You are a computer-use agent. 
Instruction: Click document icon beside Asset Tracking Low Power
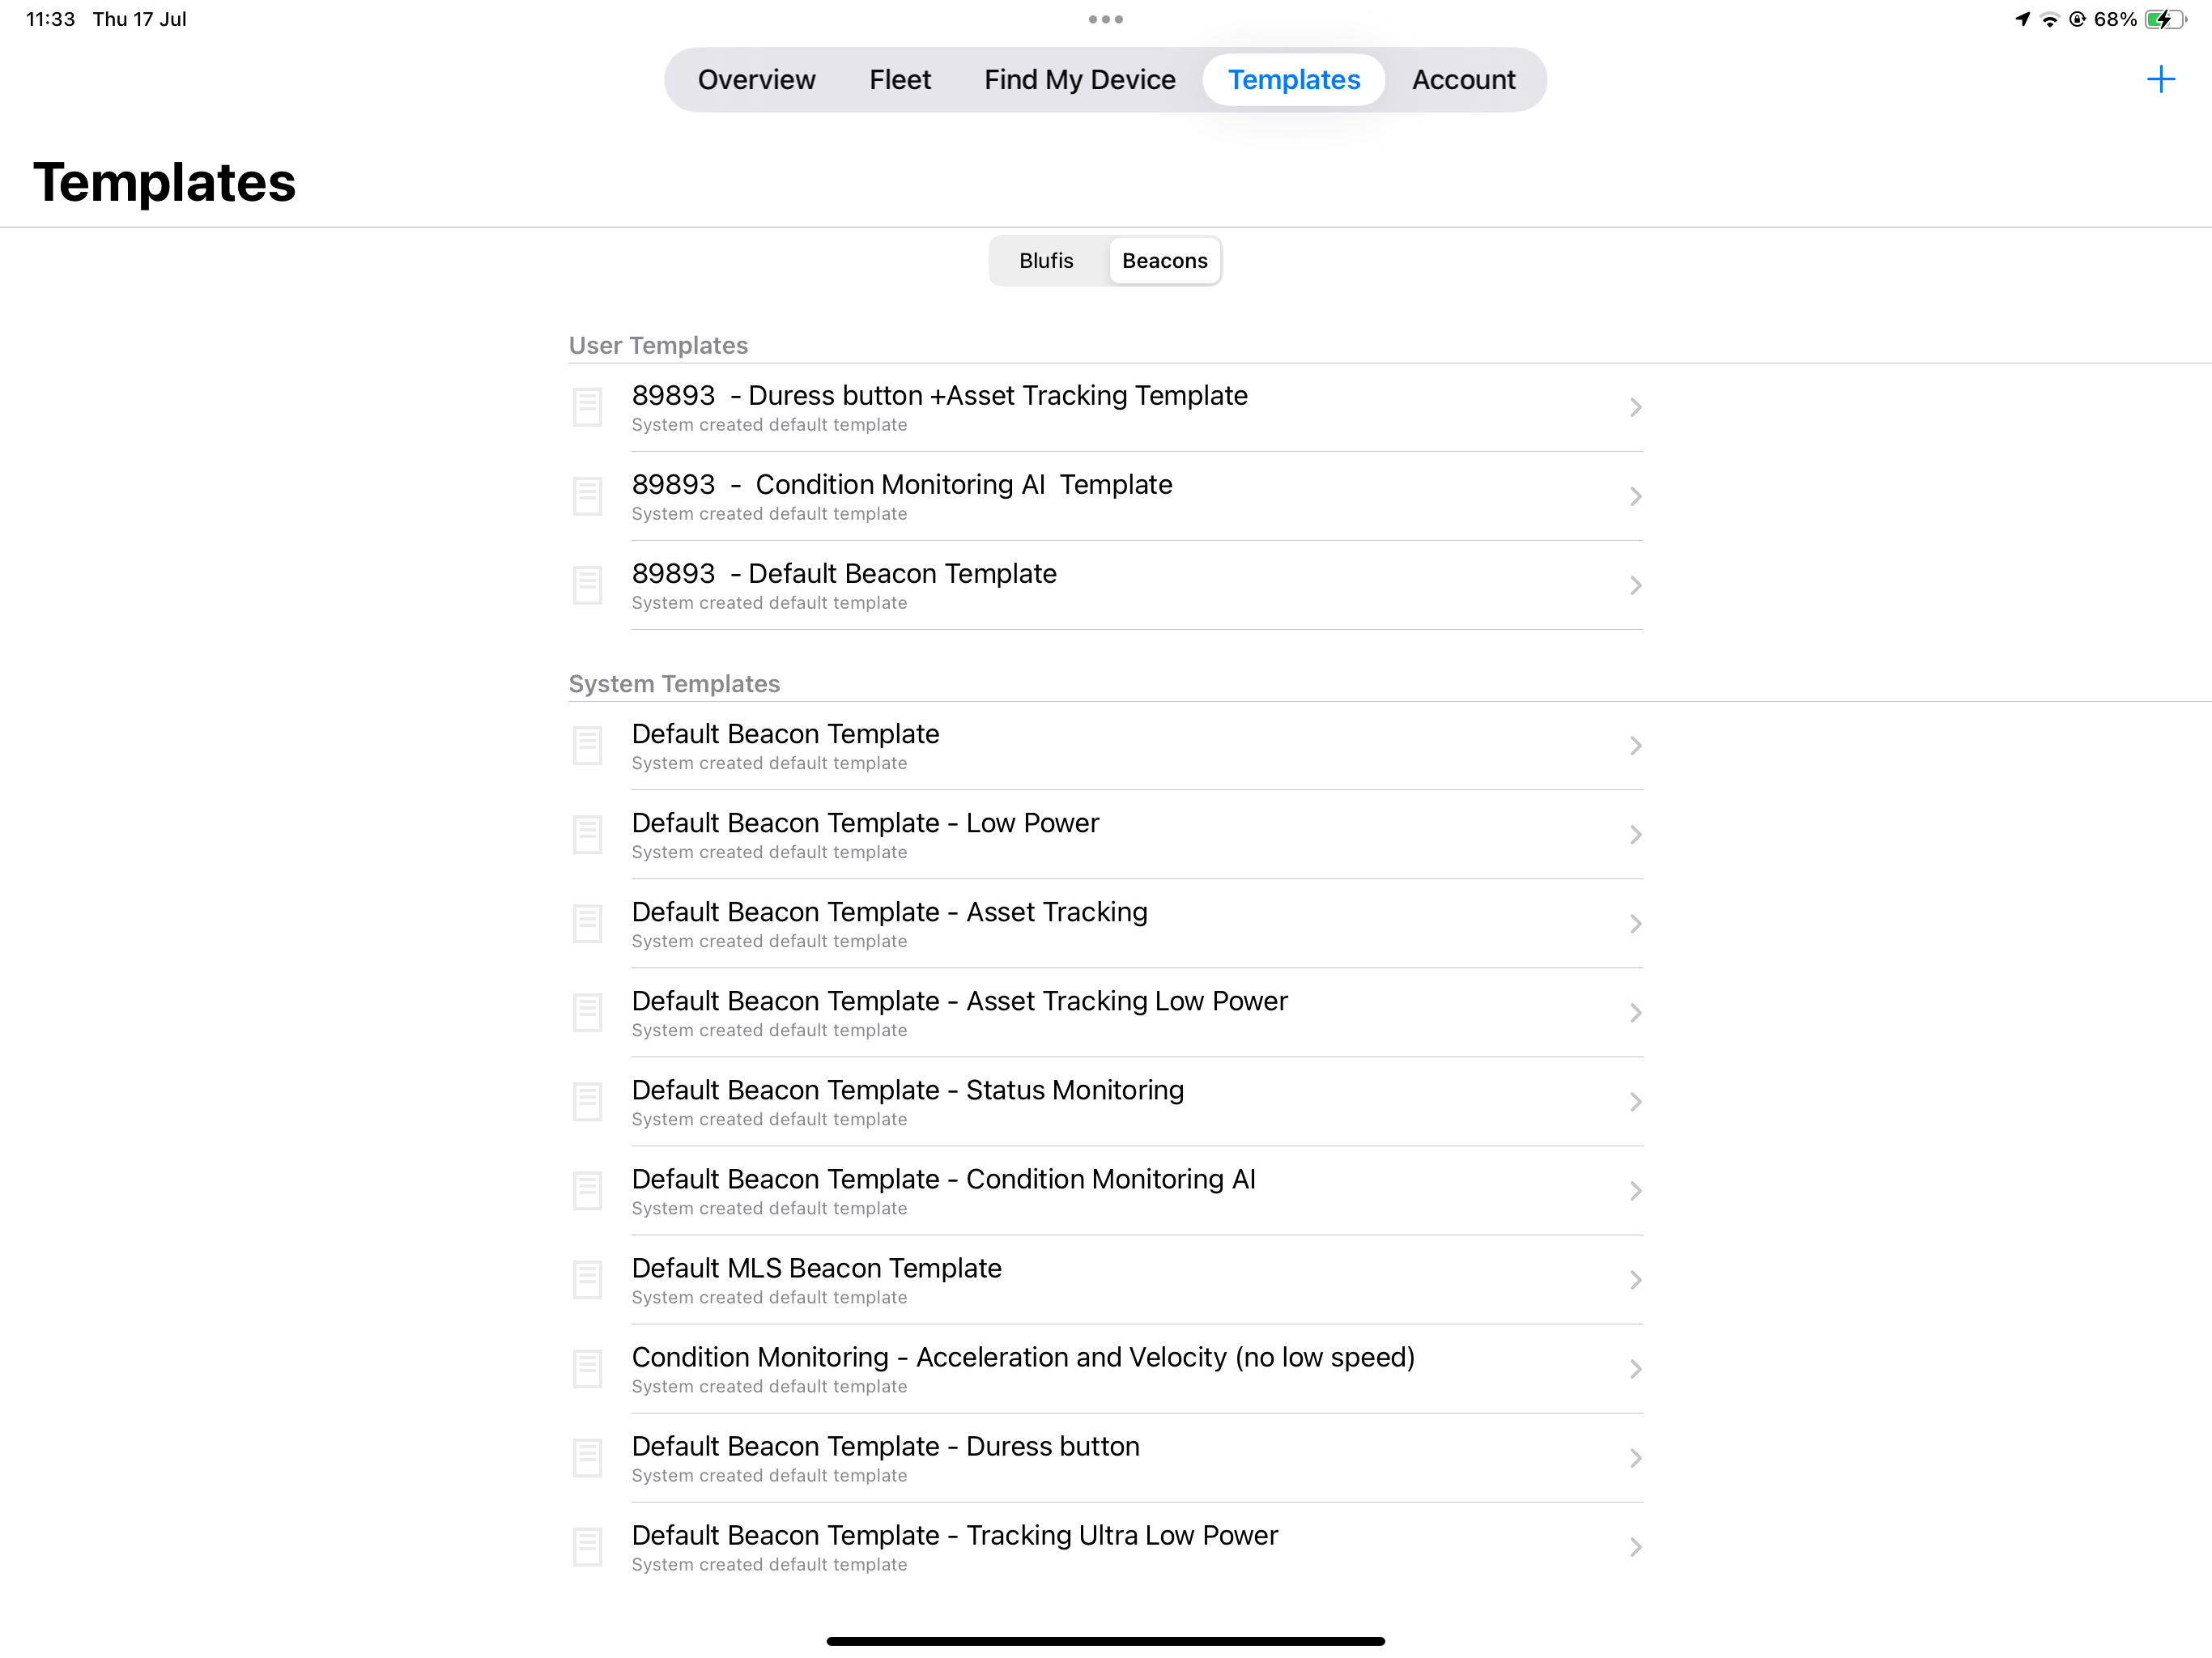587,1012
